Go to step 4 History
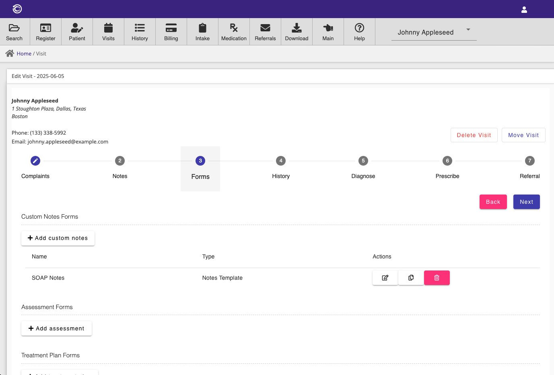 281,161
